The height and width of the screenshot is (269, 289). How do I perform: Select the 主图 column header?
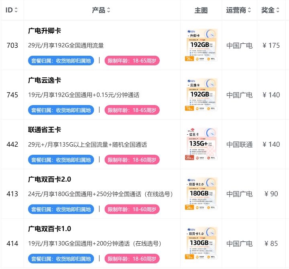[201, 10]
